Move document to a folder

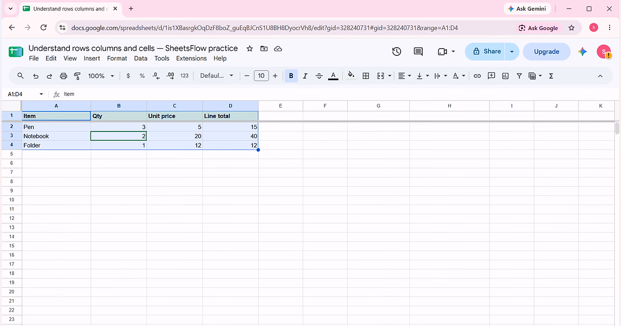click(x=264, y=48)
